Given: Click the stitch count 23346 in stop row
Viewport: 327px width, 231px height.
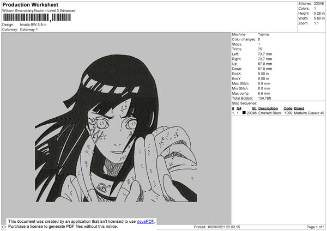Looking at the screenshot, I should pos(251,113).
